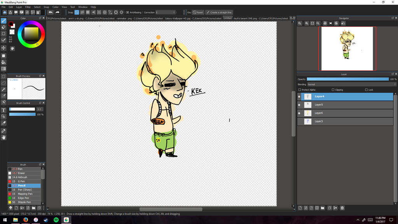Zoom in using the Navigator plus icon
The height and width of the screenshot is (224, 398).
(x=307, y=23)
